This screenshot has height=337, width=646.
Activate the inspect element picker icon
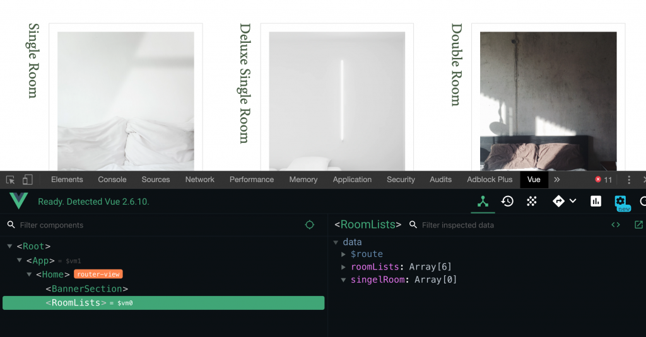pos(10,180)
